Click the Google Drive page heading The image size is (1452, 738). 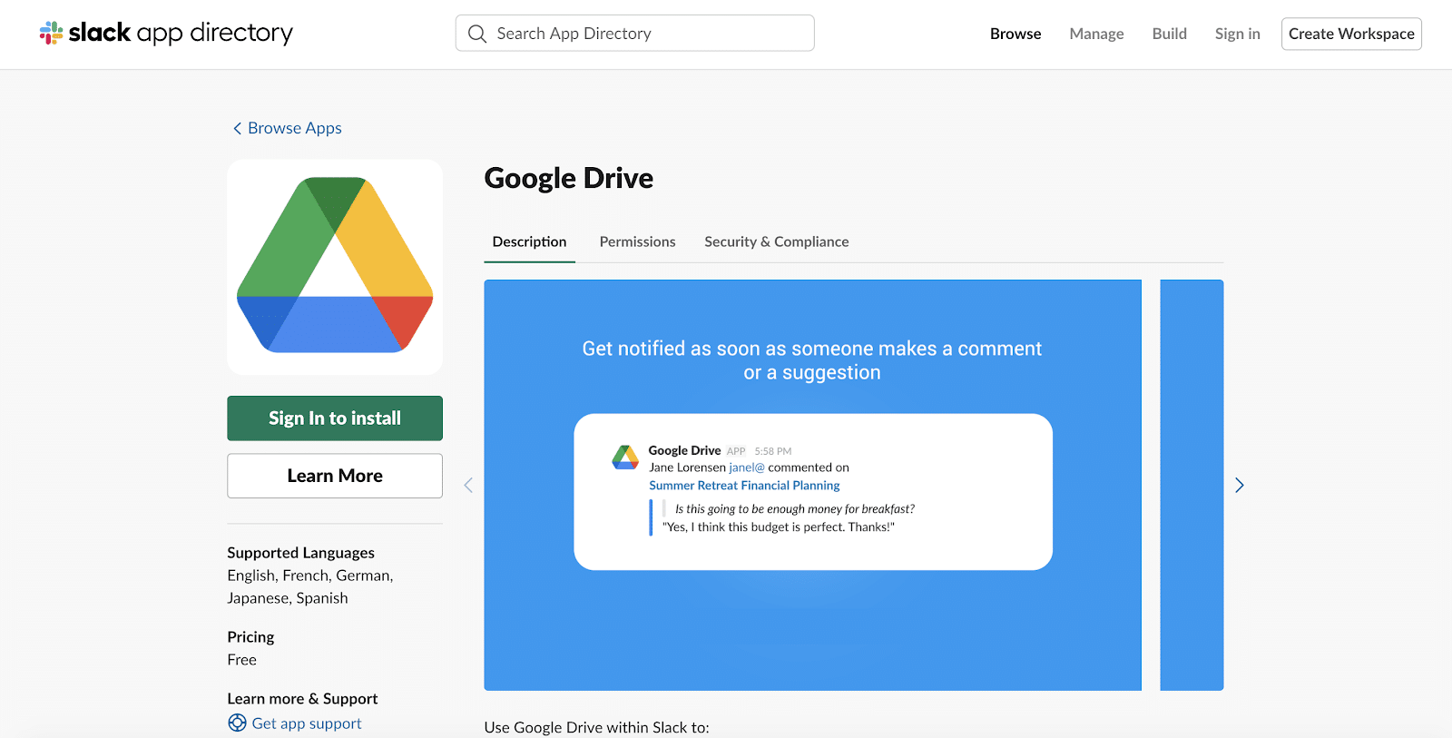[569, 178]
